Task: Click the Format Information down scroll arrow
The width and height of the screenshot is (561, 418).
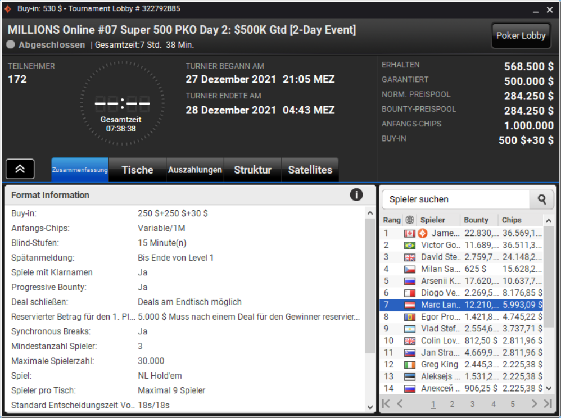Action: point(370,407)
